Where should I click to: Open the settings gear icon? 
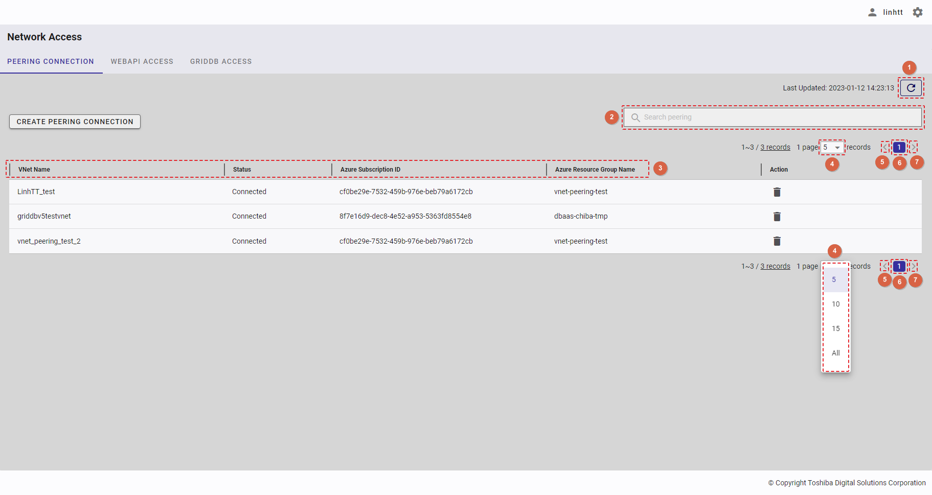[918, 12]
